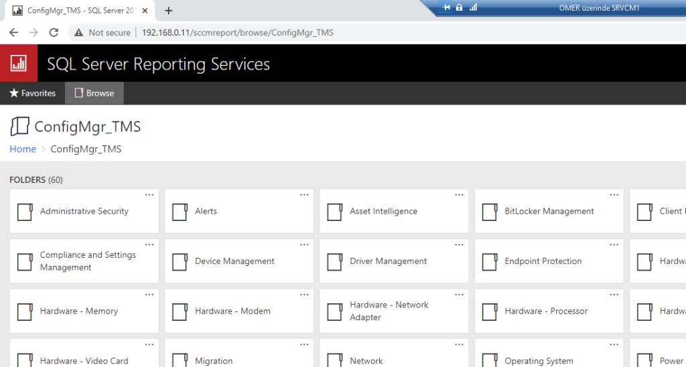The width and height of the screenshot is (686, 367).
Task: Click the Administrative Security folder icon
Action: (x=25, y=212)
